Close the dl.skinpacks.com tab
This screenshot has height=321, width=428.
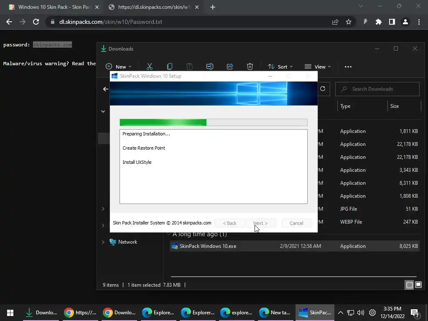tap(197, 8)
